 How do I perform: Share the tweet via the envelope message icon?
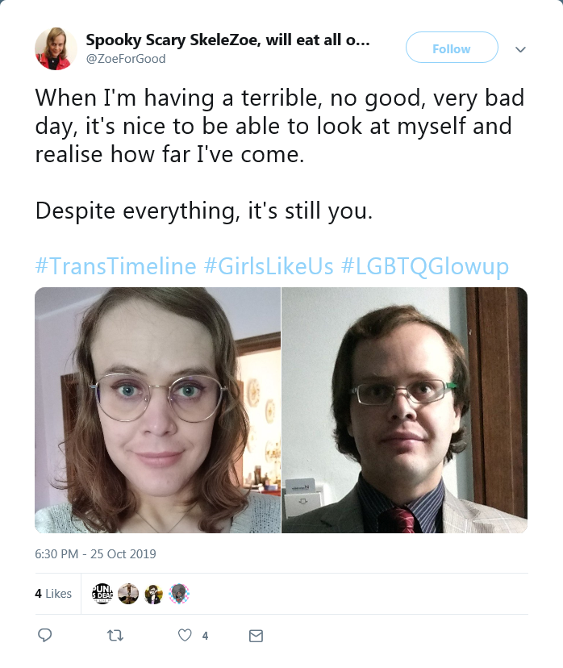(x=256, y=636)
